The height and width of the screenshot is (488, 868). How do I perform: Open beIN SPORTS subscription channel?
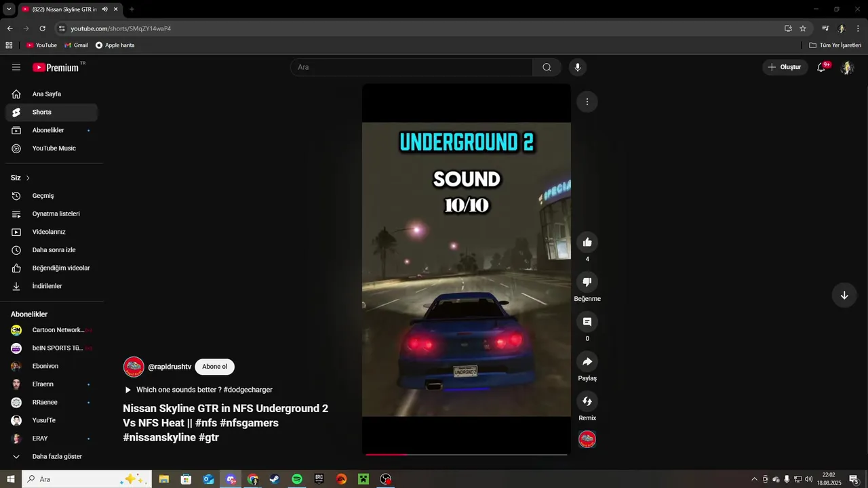(52, 348)
